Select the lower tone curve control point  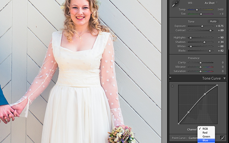pos(188,112)
